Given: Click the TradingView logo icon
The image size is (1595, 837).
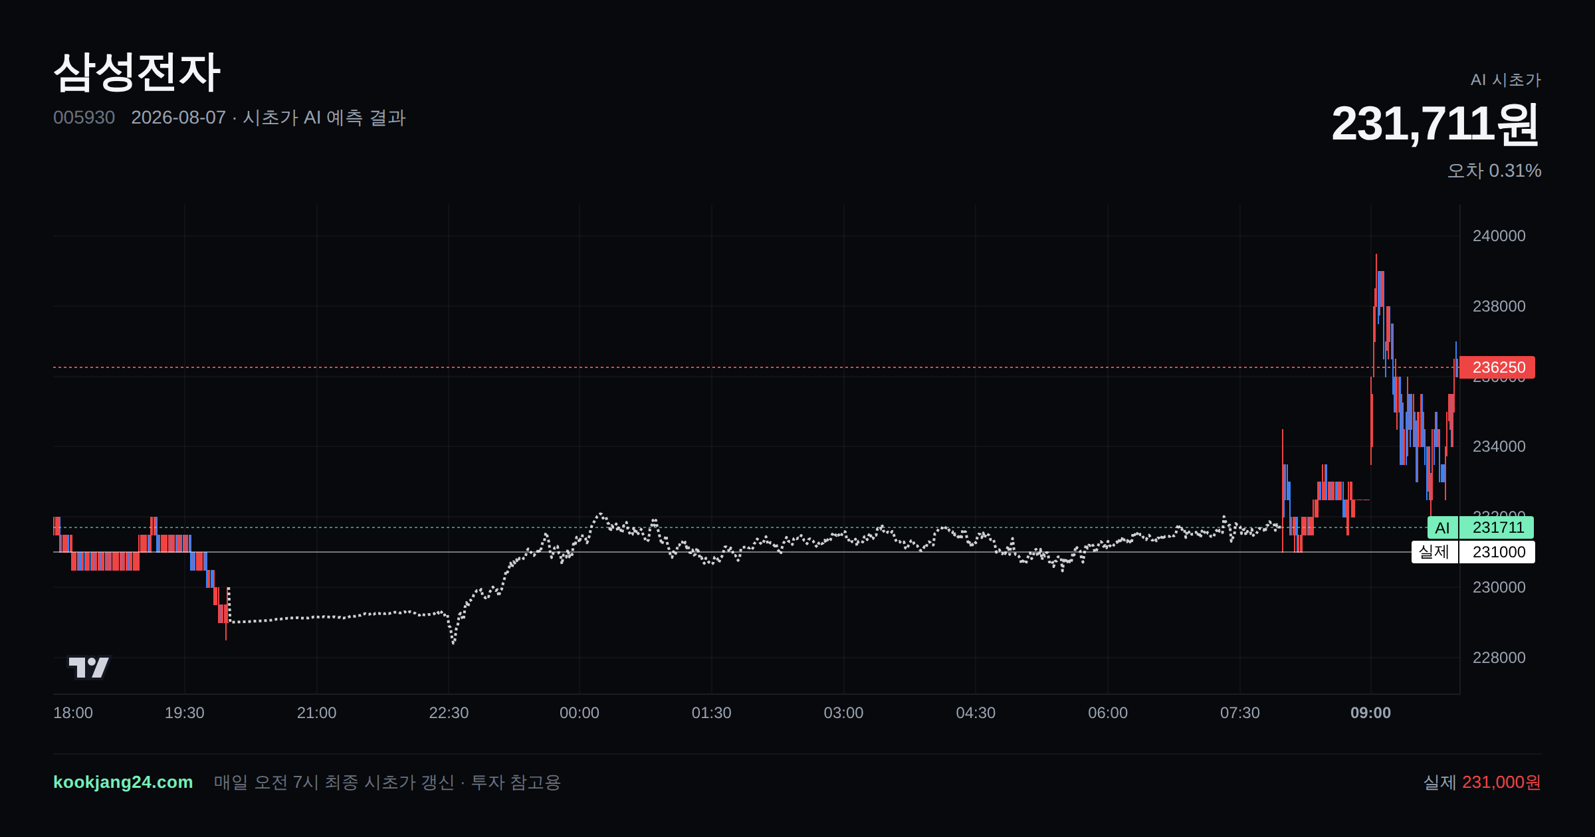Looking at the screenshot, I should [x=89, y=668].
